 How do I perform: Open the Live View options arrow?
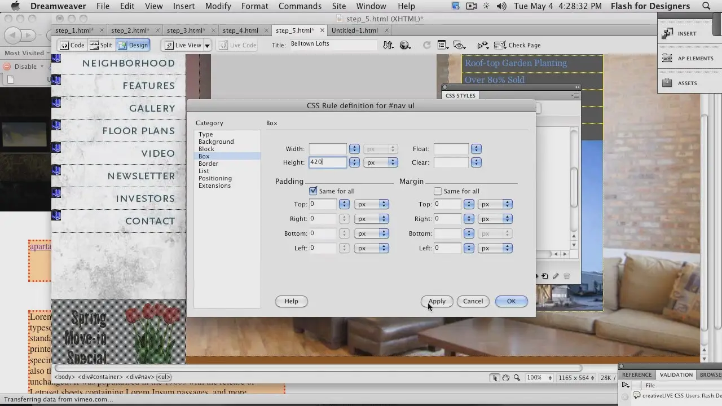207,45
